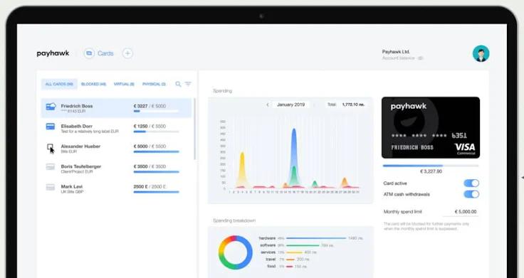Show account balance with eye icon
The height and width of the screenshot is (278, 524).
(420, 58)
